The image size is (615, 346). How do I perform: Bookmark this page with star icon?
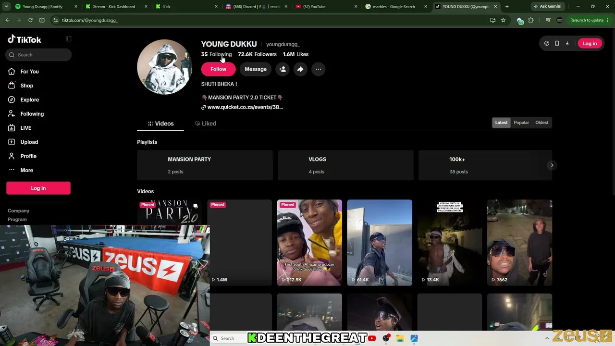point(503,20)
